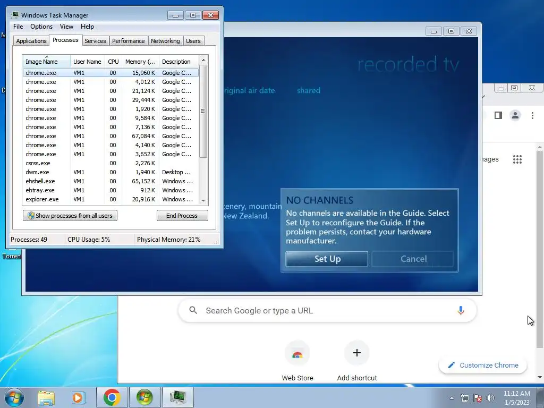
Task: Open Chrome's three-dot menu
Action: click(532, 115)
